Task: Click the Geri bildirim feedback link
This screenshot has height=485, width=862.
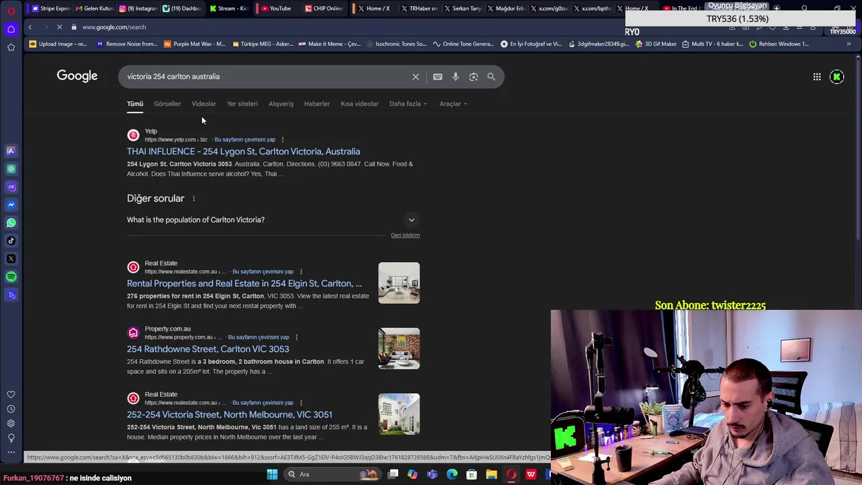Action: (405, 235)
